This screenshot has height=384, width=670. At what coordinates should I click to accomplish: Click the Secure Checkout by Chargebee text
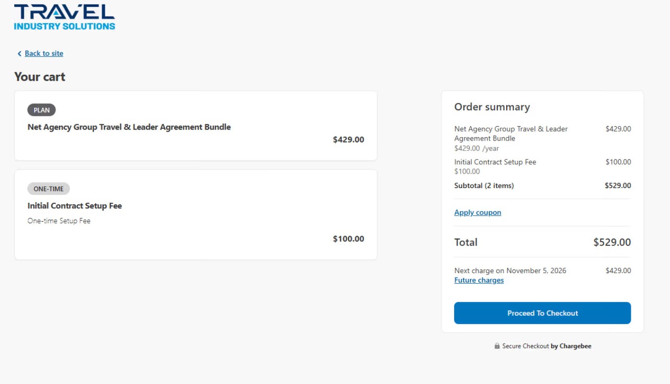click(547, 346)
